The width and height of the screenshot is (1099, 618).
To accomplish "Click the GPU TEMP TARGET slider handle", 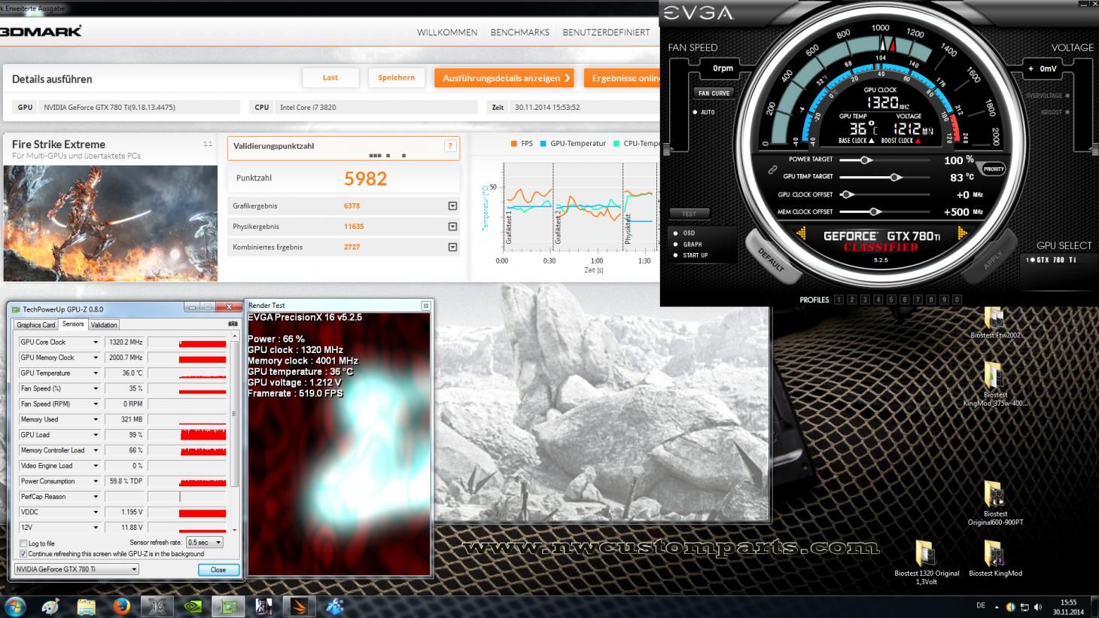I will (895, 177).
